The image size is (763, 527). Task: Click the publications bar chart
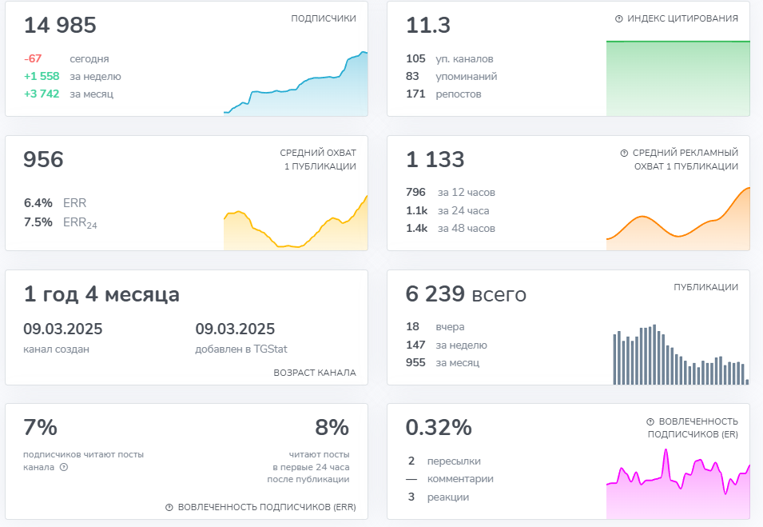[681, 354]
